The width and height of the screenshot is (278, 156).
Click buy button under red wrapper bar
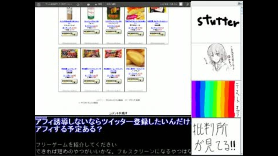click(x=113, y=81)
